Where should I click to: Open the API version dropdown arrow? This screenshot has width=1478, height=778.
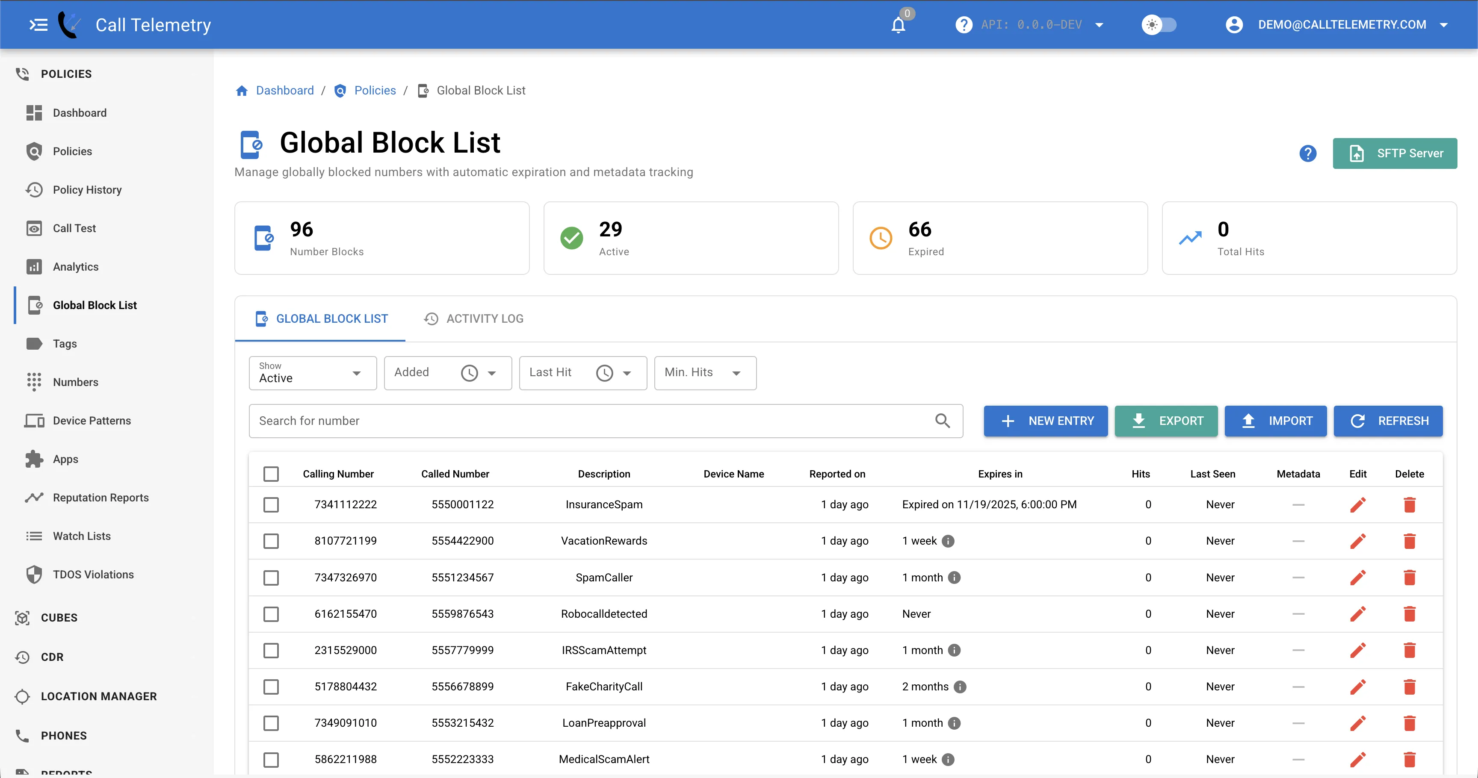click(x=1100, y=25)
